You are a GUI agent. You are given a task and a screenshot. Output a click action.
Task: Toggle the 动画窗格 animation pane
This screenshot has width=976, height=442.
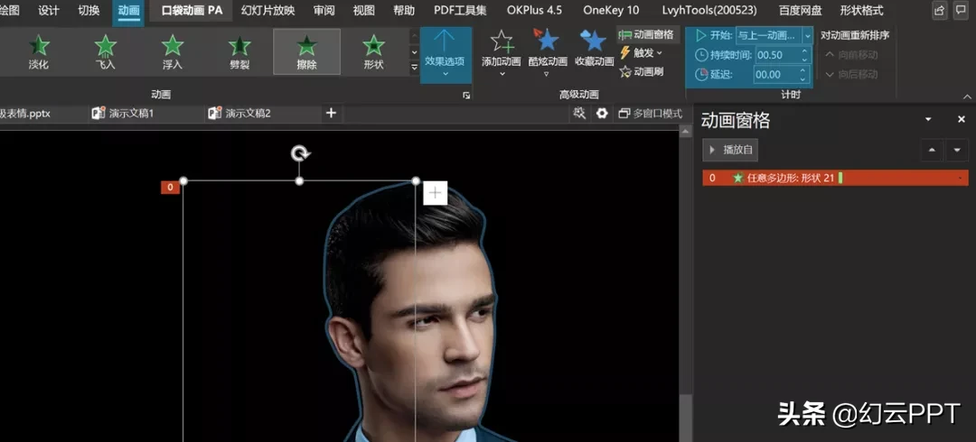click(649, 34)
